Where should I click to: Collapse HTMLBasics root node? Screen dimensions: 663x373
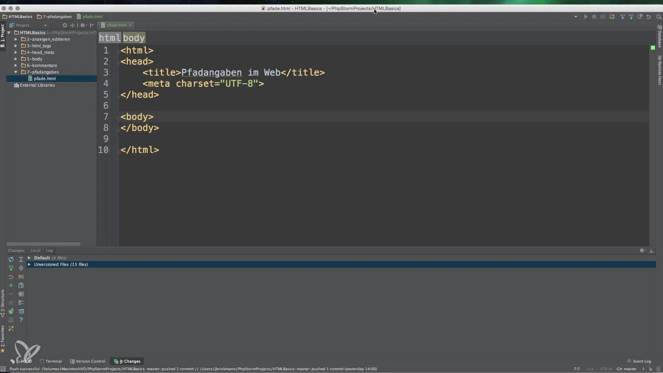click(9, 33)
